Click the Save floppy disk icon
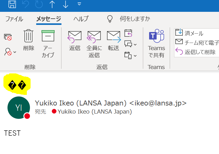This screenshot has height=154, width=219. tap(12, 4)
